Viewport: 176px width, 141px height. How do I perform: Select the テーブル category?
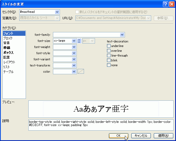14,72
